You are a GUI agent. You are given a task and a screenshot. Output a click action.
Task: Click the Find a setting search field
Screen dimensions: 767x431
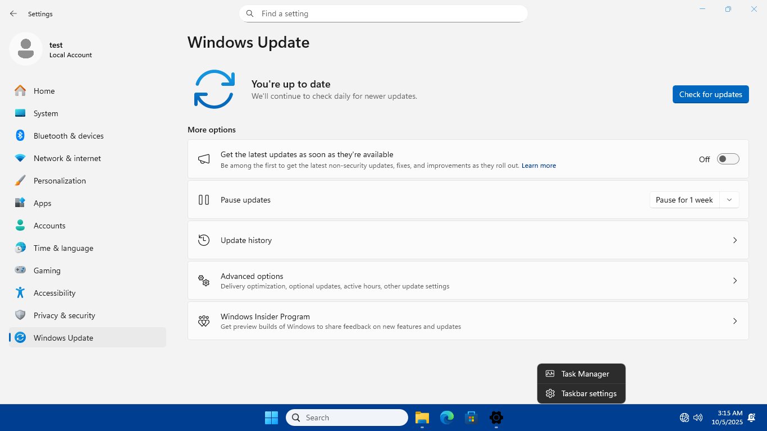[x=383, y=13]
